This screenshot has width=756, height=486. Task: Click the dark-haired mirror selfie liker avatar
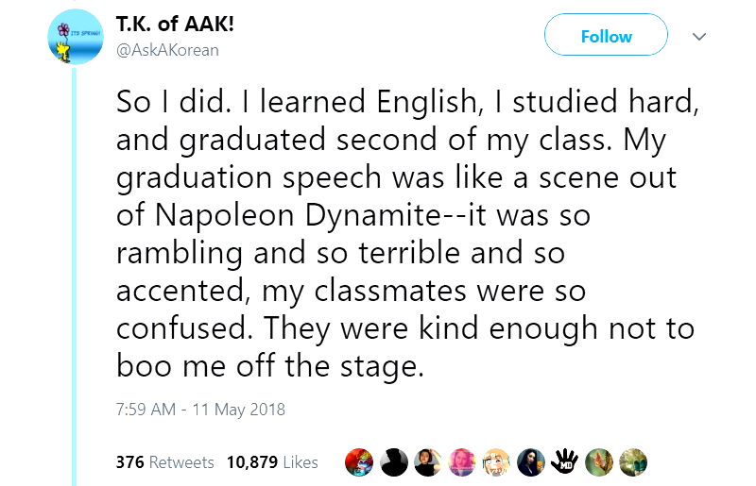tap(531, 461)
